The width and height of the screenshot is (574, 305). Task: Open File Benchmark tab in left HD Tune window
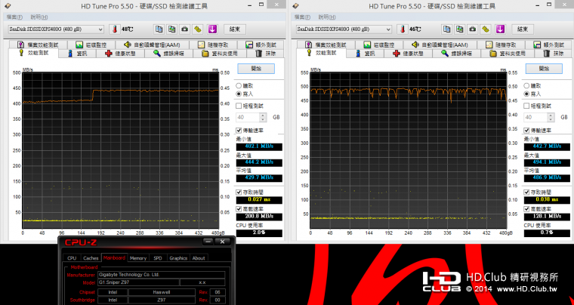39,45
